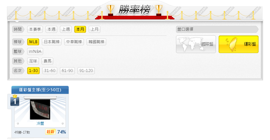Open the 冷盤 username link
The image size is (270, 140).
pos(40,123)
